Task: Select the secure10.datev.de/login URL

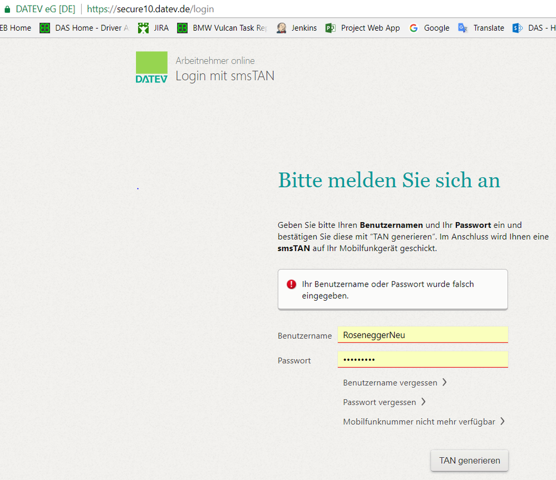Action: point(150,9)
